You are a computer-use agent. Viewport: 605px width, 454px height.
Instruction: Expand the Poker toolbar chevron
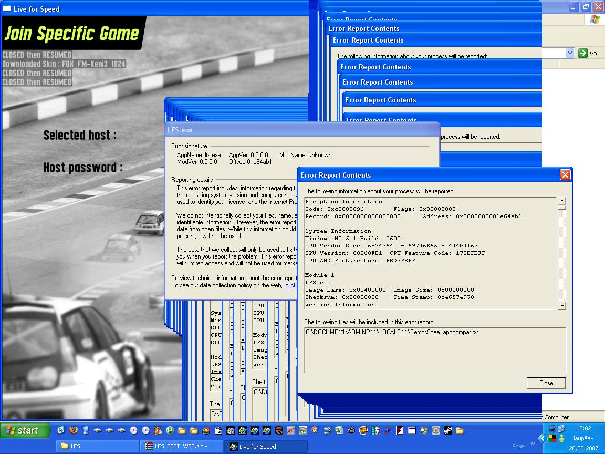click(533, 443)
